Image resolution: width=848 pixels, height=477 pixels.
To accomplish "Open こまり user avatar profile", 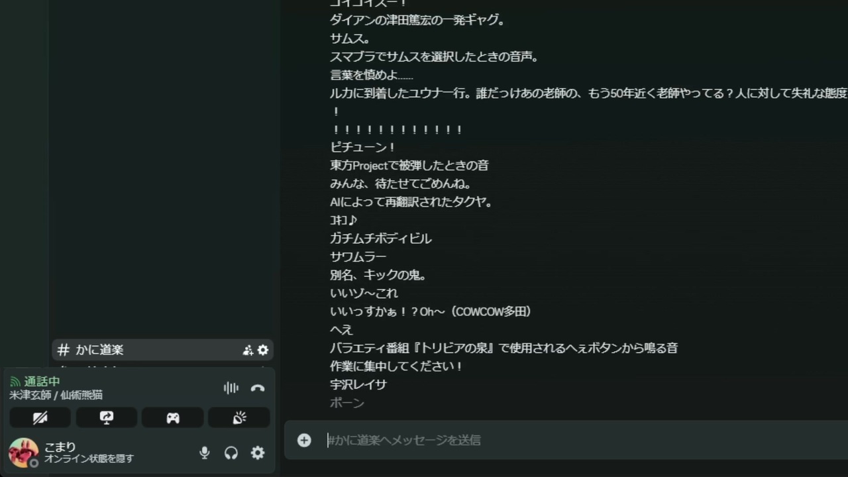I will click(23, 453).
